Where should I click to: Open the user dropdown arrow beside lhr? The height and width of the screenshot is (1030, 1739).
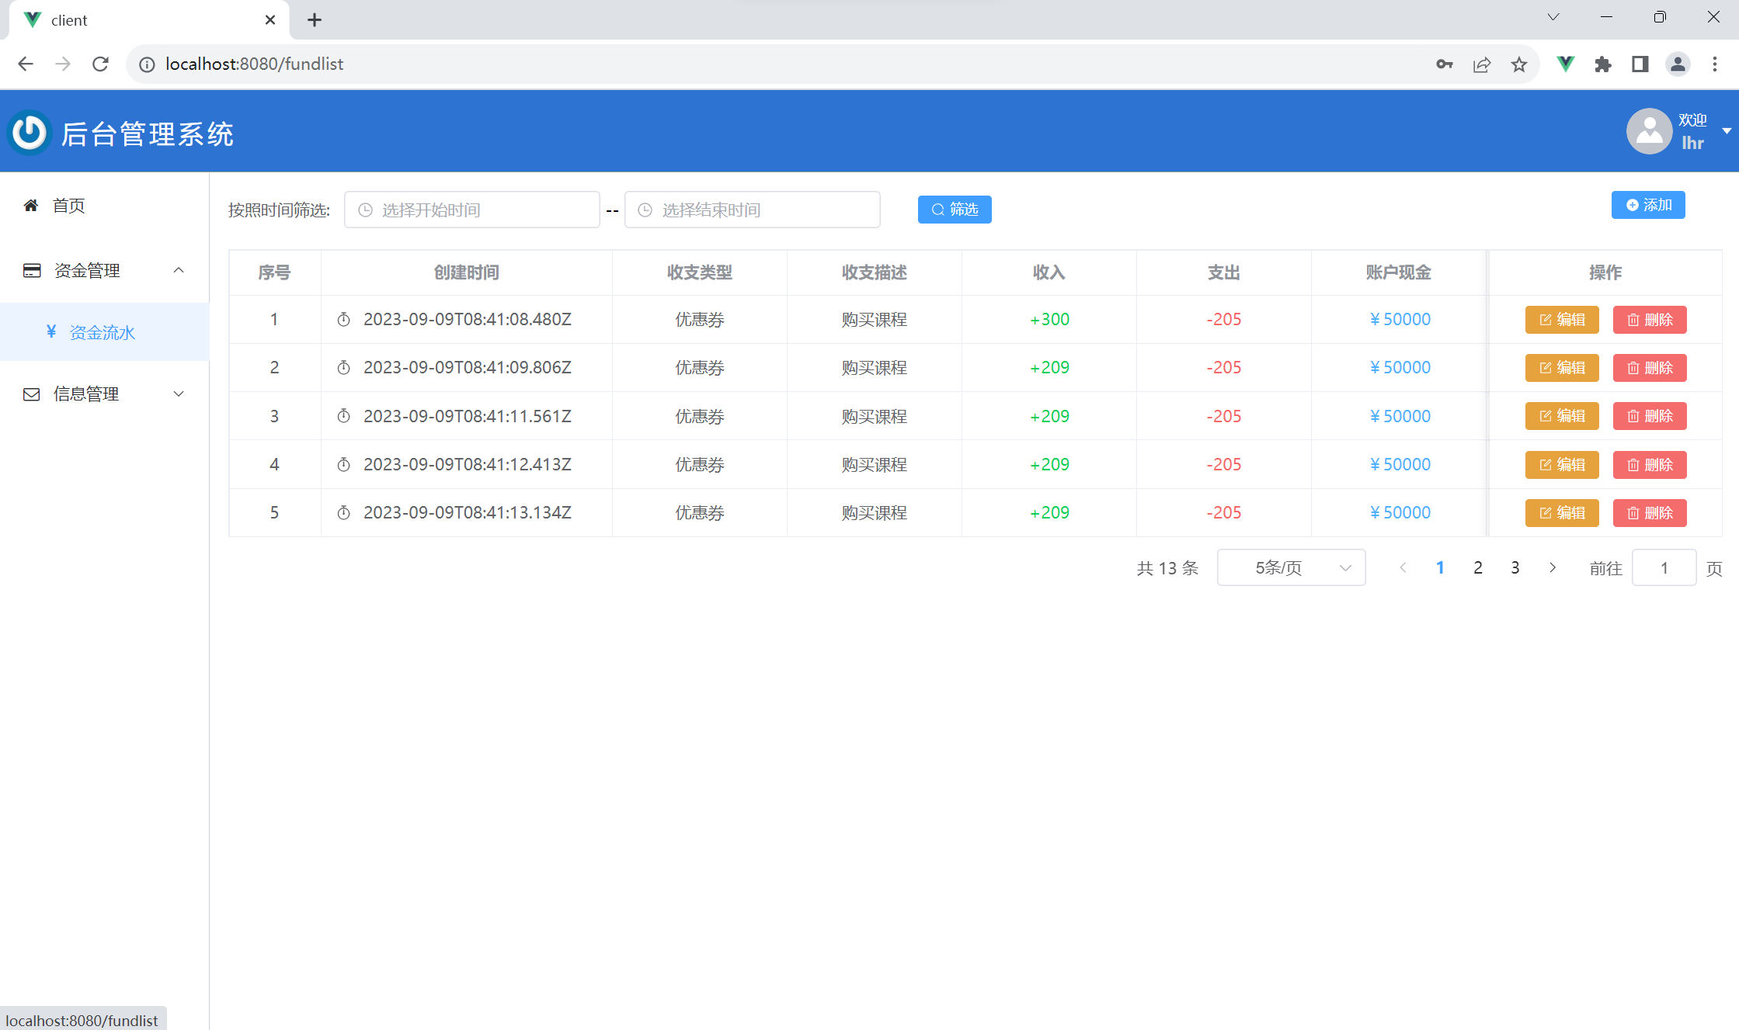point(1727,131)
